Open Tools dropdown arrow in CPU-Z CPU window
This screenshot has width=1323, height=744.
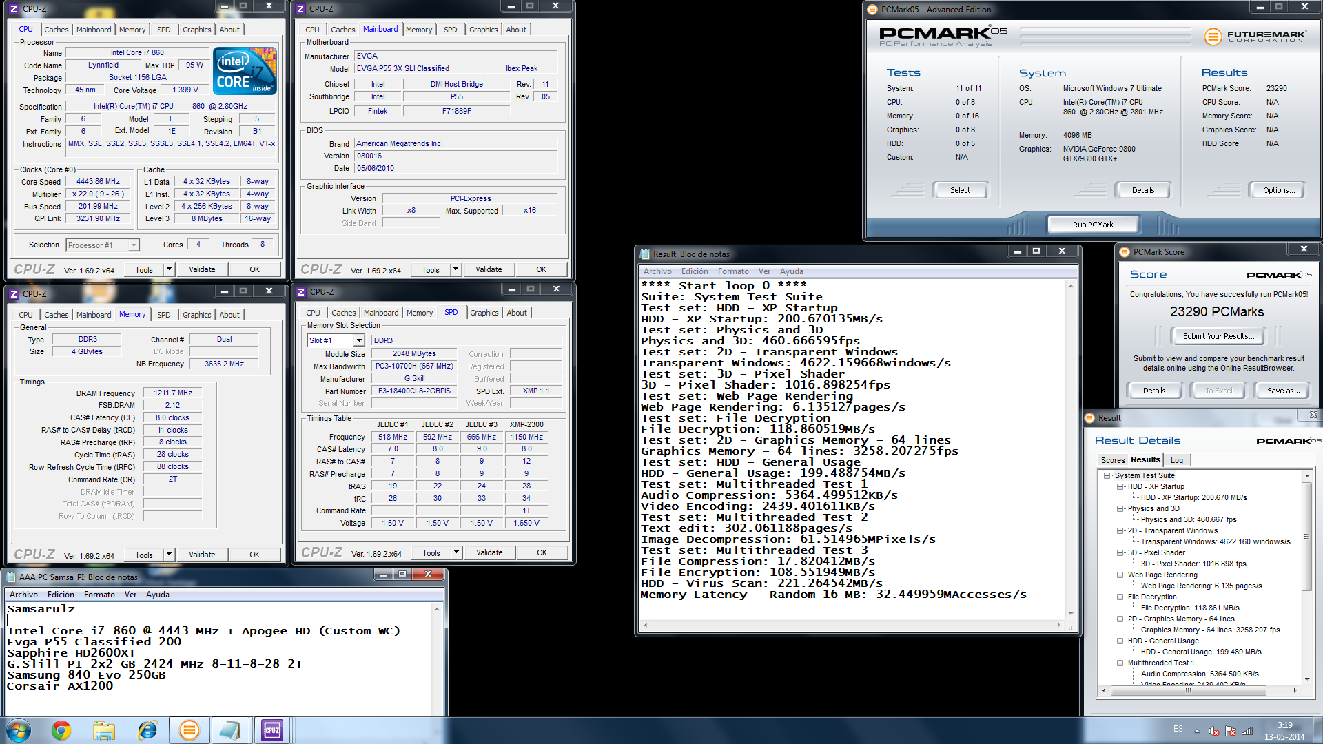coord(169,269)
